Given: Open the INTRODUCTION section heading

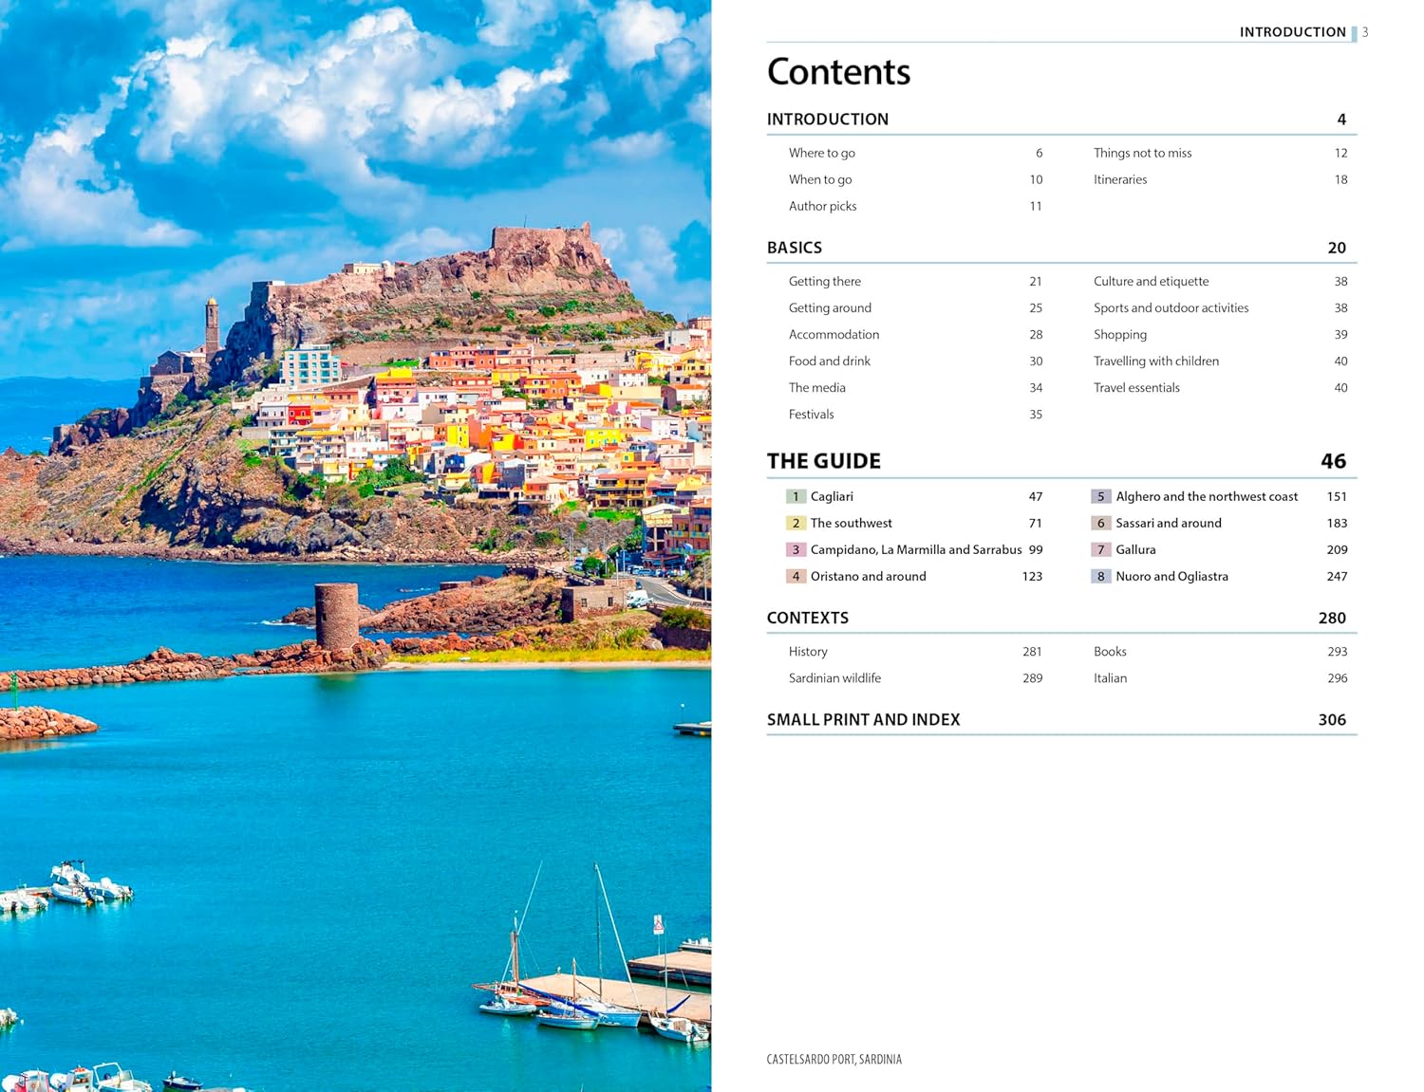Looking at the screenshot, I should click(828, 120).
